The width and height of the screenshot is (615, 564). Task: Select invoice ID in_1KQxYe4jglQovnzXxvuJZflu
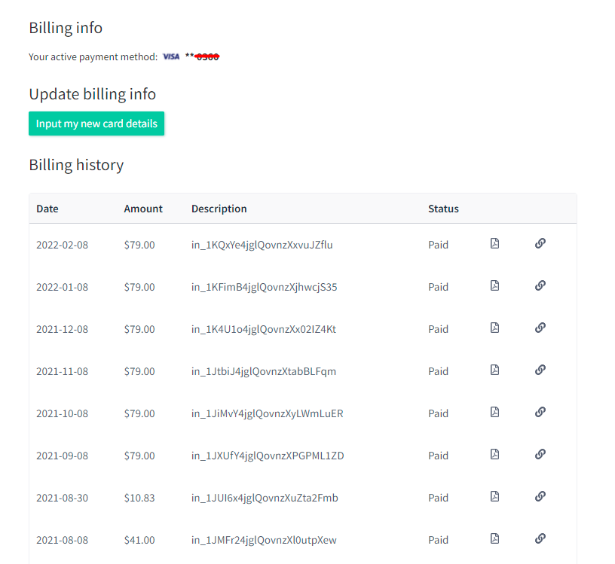click(x=262, y=245)
